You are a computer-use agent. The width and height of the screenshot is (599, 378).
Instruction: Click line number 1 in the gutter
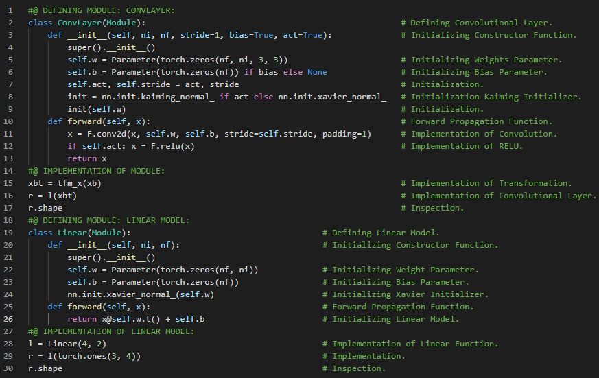click(x=11, y=11)
